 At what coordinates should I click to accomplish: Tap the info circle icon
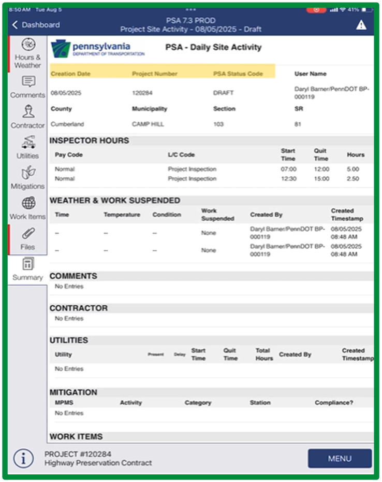[23, 459]
